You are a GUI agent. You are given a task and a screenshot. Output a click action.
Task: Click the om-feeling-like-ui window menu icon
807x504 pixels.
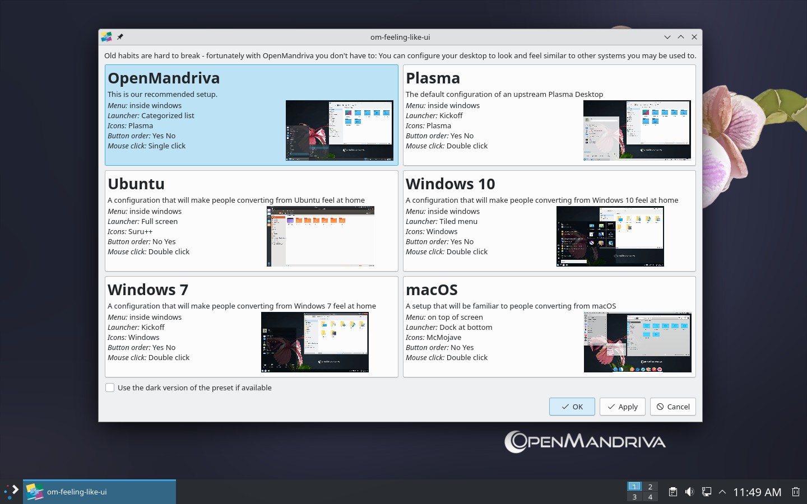(106, 37)
